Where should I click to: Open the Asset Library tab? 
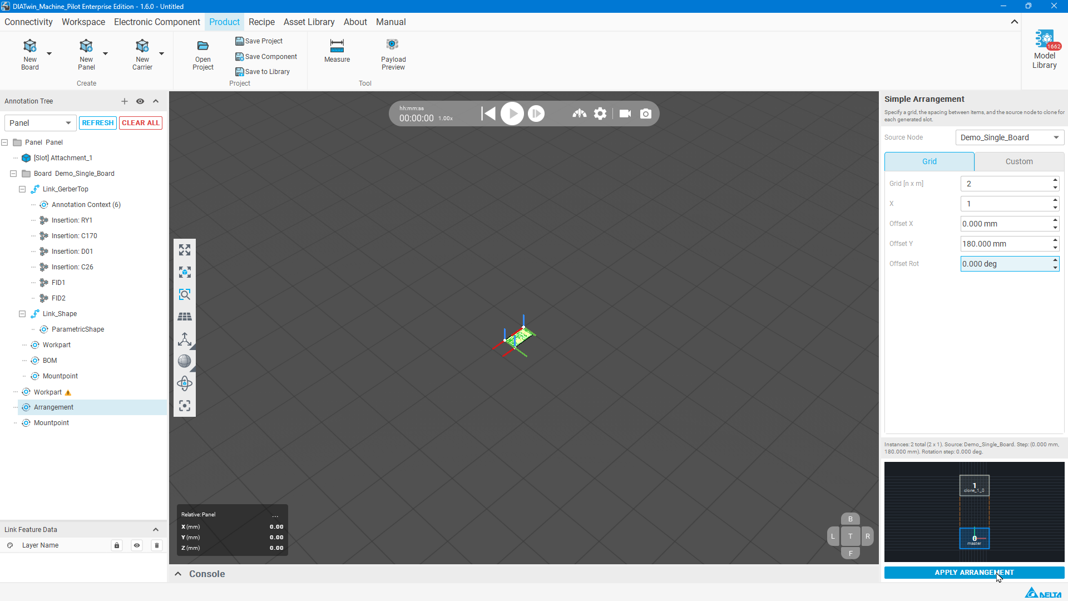309,22
